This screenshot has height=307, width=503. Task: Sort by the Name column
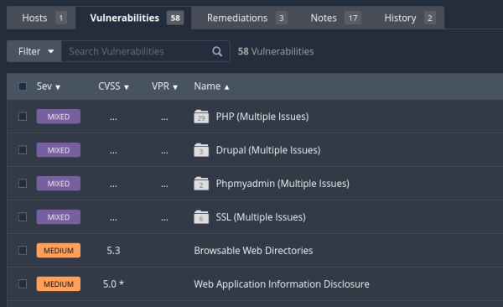[x=212, y=86]
